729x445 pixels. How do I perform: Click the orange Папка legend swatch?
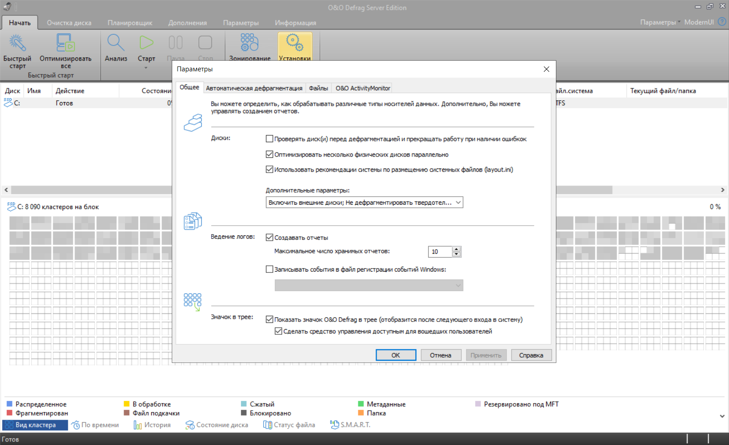click(x=361, y=413)
